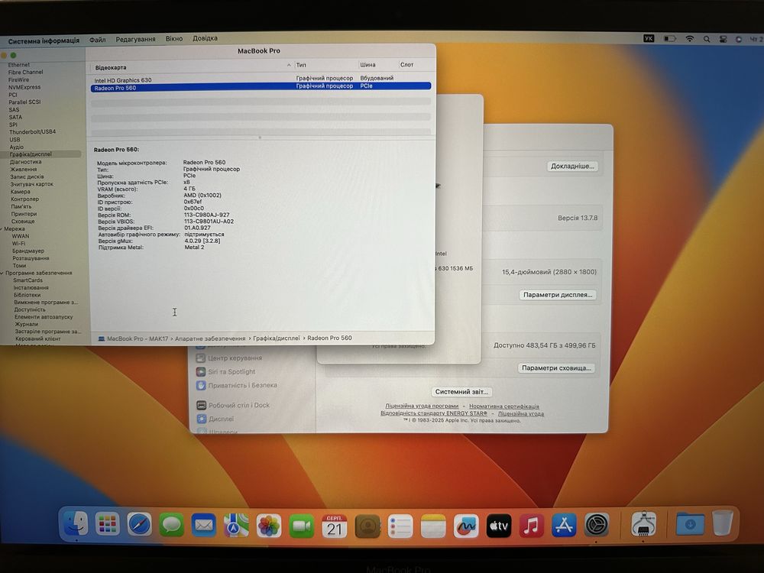Select Wi-Fi under Мережа

point(18,244)
